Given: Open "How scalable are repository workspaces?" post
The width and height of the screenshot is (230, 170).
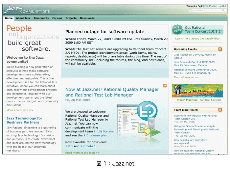Looking at the screenshot, I should [190, 142].
